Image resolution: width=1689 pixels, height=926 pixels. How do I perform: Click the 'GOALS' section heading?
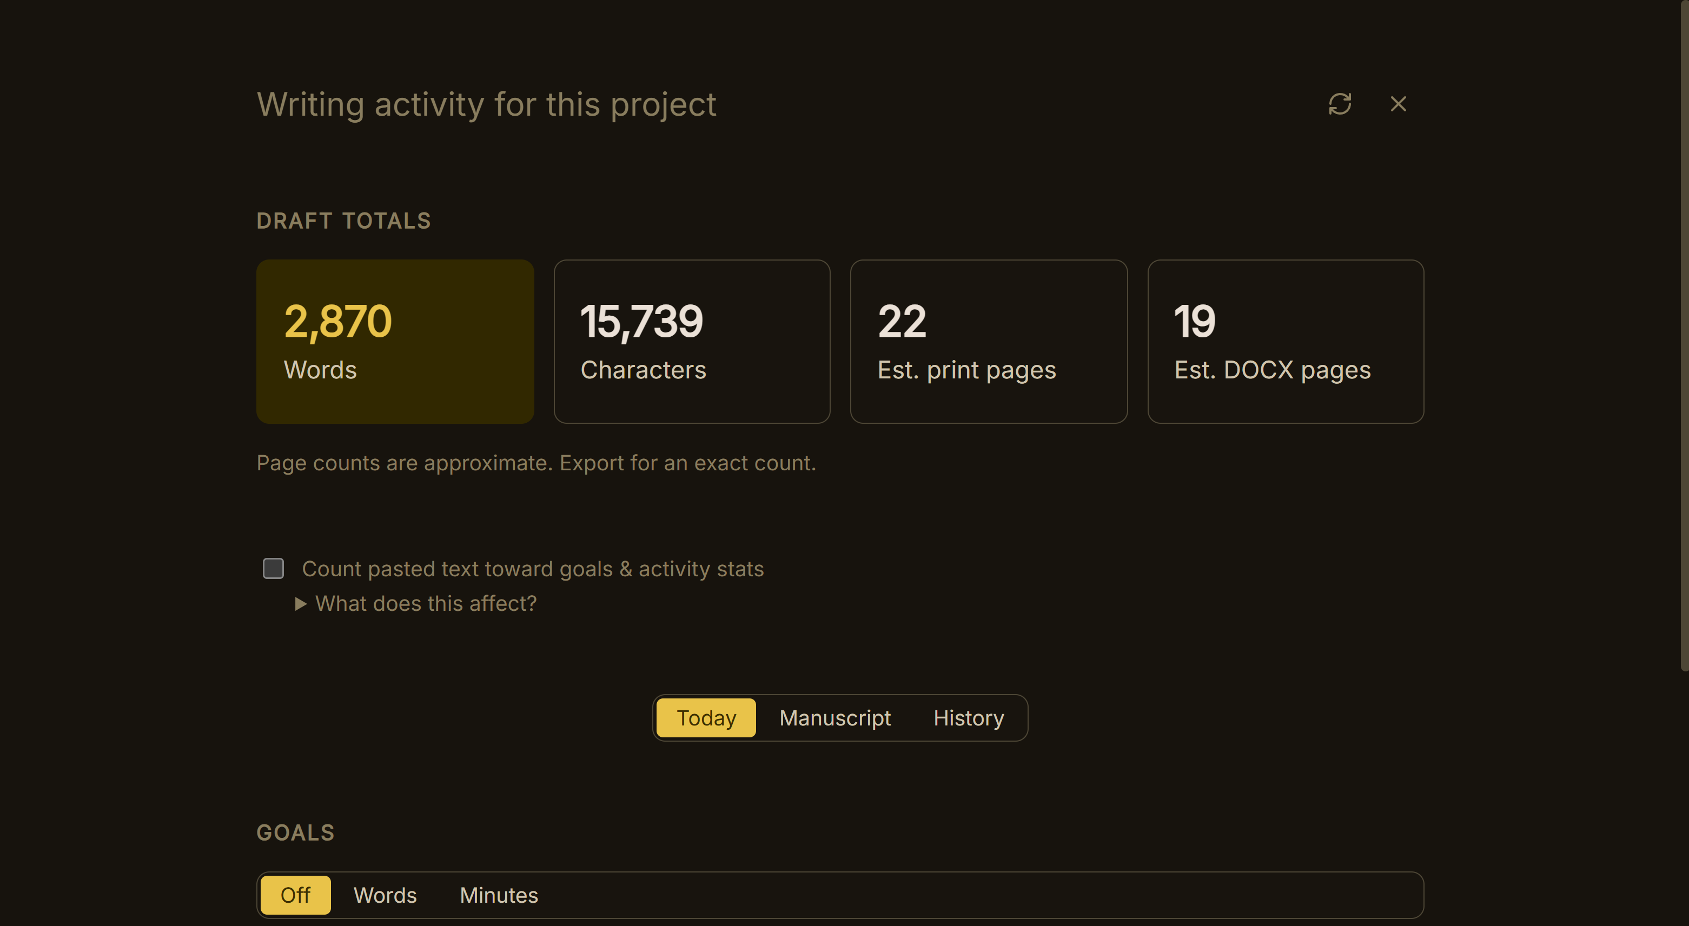[x=296, y=833]
